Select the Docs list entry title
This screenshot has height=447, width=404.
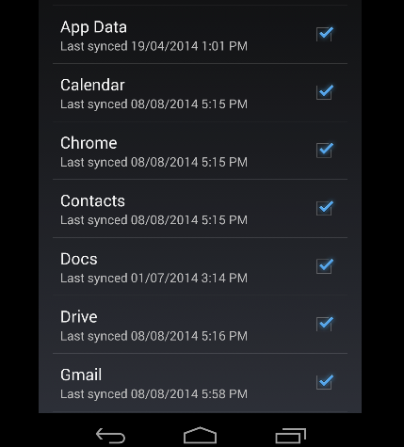pos(79,259)
